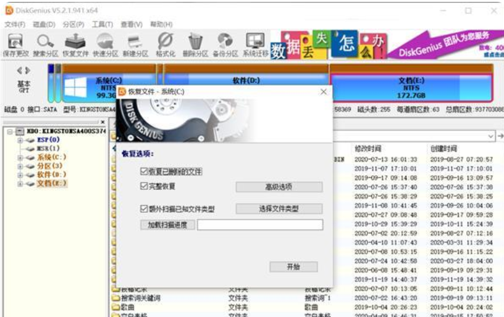Expand the 系统(C:) tree node
The height and width of the screenshot is (317, 504).
pyautogui.click(x=20, y=157)
